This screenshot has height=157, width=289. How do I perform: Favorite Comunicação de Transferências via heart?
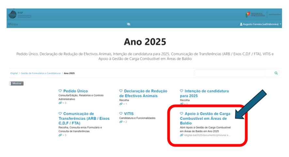(60, 114)
